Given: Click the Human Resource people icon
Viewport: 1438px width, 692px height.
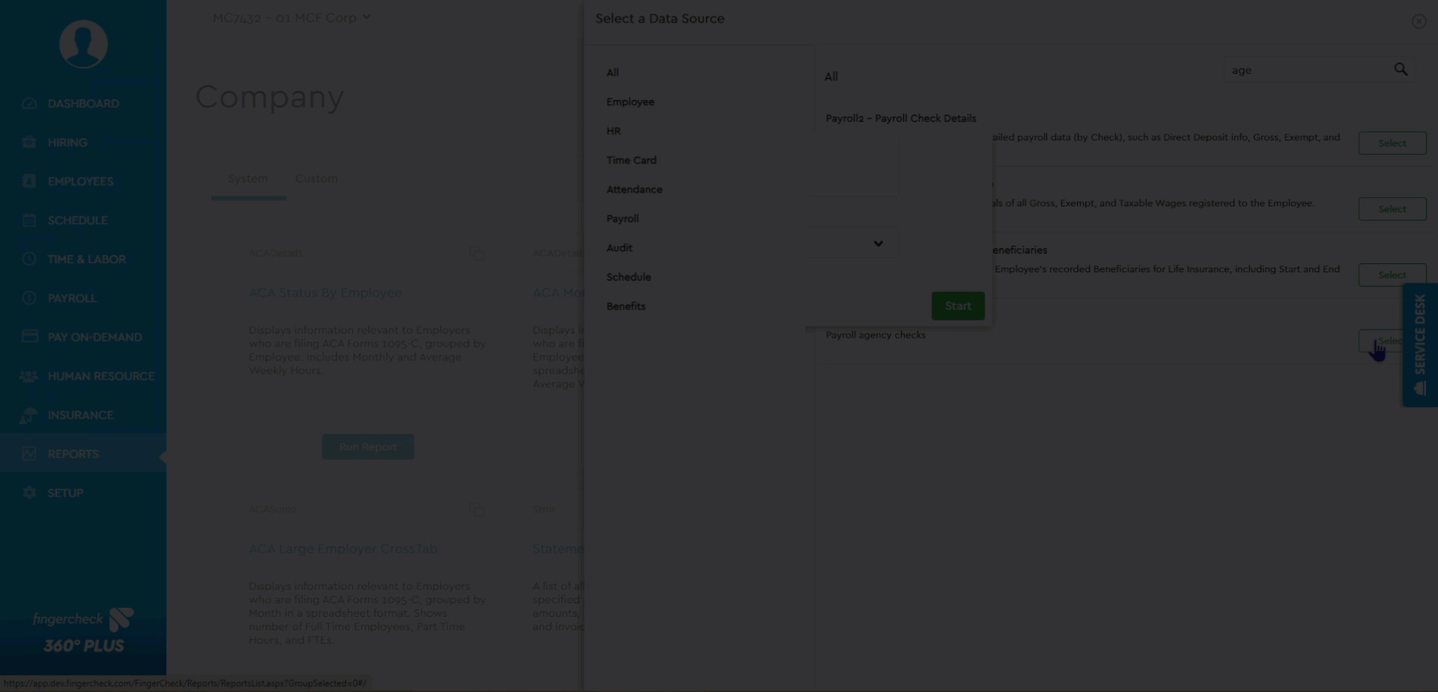Looking at the screenshot, I should 29,376.
